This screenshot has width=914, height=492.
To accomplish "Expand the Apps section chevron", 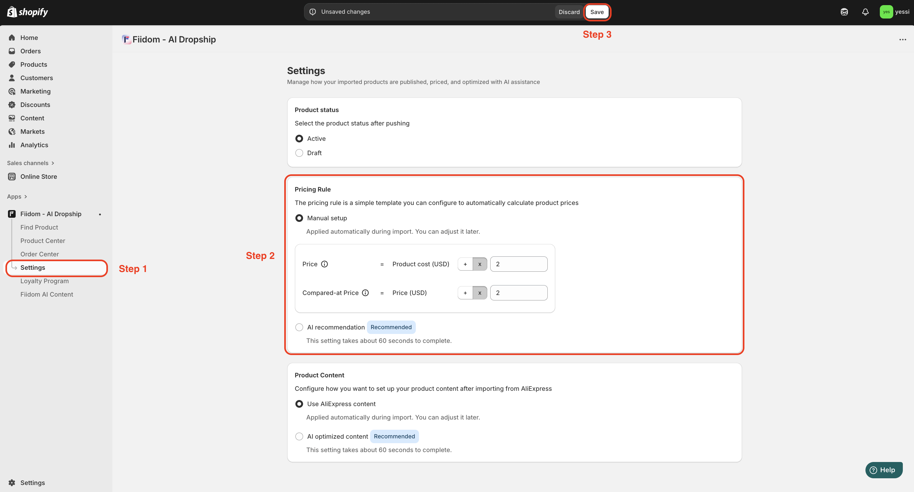I will [26, 197].
